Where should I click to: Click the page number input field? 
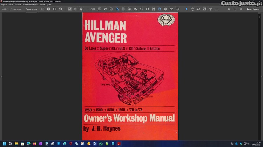(88, 9)
